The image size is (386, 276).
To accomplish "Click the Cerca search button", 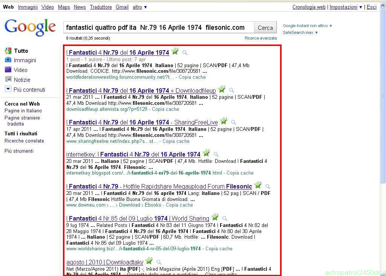I will (265, 28).
